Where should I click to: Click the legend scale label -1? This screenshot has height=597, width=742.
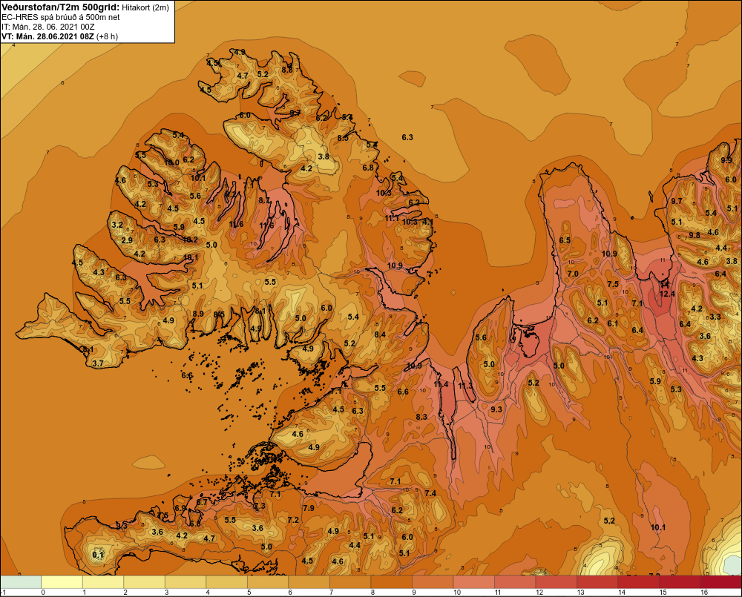tap(3, 593)
